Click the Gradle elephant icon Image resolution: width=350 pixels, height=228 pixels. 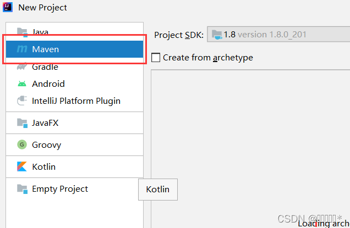coord(22,66)
